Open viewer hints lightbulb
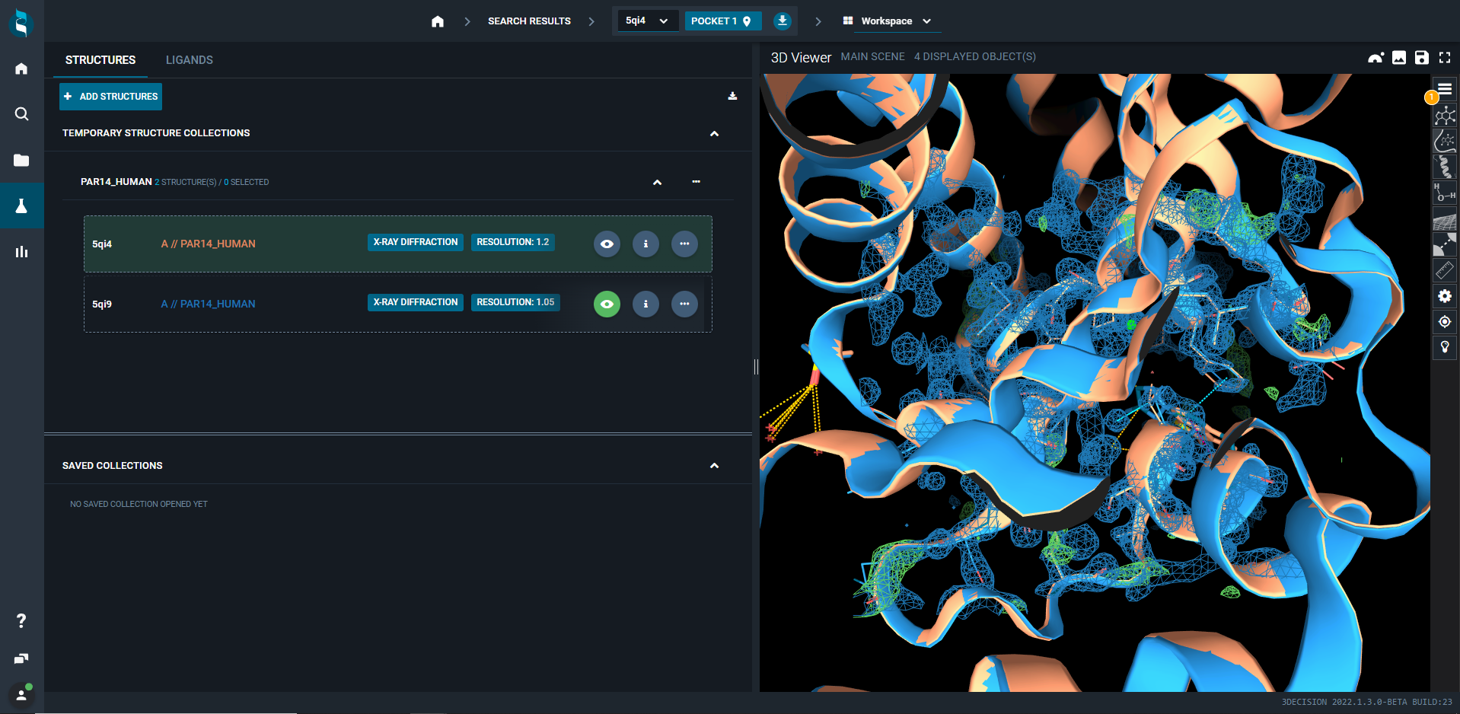 tap(1445, 347)
